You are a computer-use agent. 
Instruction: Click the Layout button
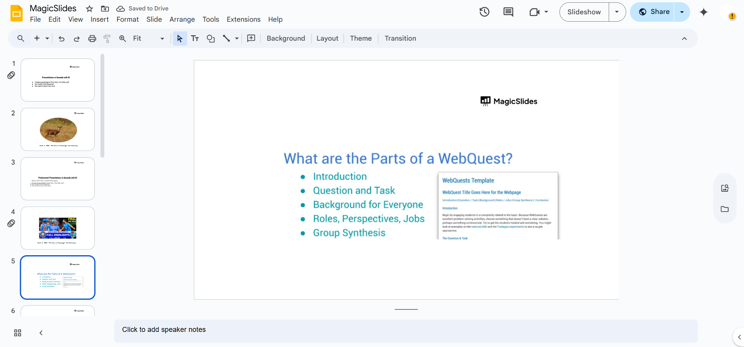coord(327,38)
